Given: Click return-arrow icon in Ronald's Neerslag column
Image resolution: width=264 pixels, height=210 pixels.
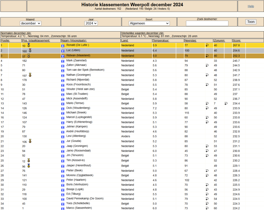Looking at the screenshot, I should tap(207, 45).
